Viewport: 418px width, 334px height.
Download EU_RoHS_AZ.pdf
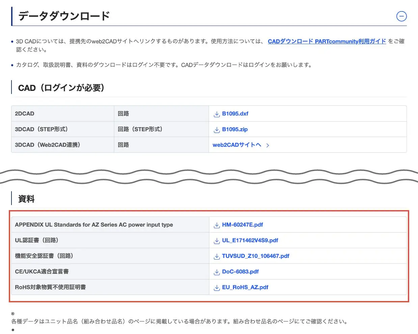coord(245,287)
